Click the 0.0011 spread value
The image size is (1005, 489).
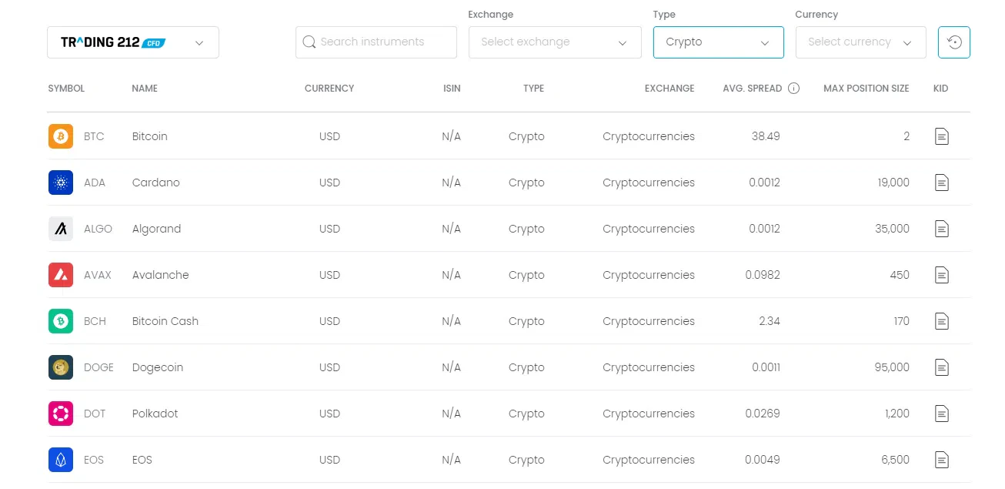click(766, 367)
